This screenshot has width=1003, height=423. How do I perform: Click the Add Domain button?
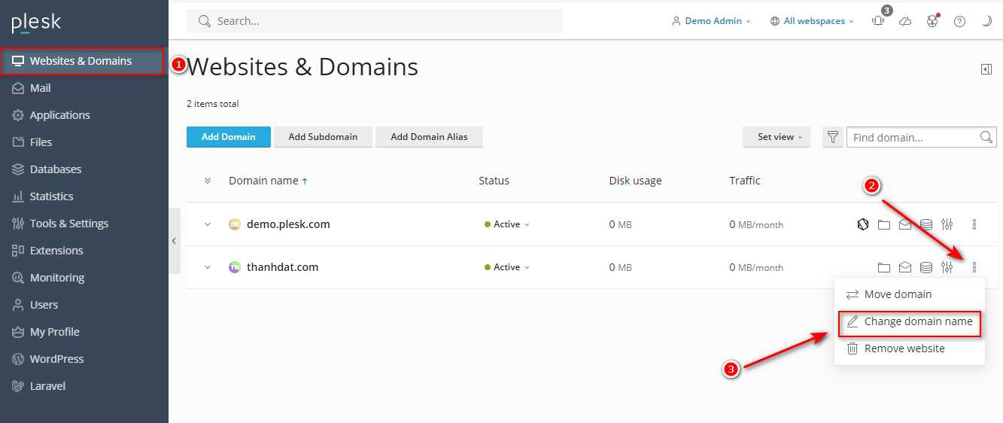[x=228, y=137]
